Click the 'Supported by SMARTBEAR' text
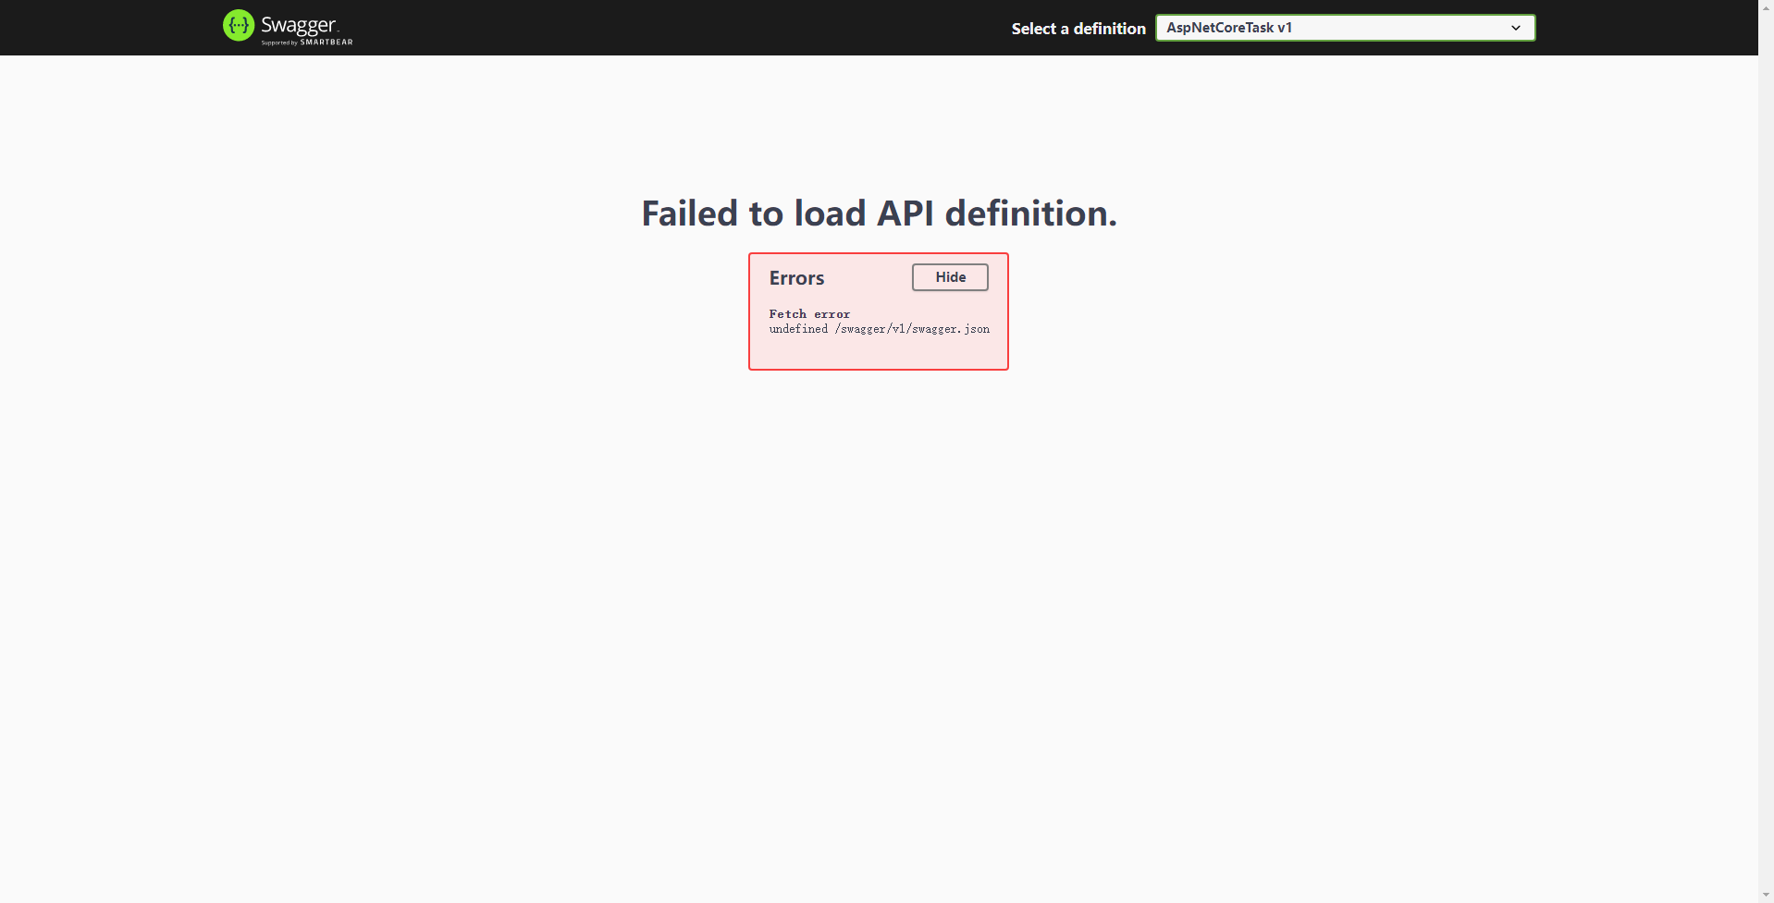 coord(307,43)
